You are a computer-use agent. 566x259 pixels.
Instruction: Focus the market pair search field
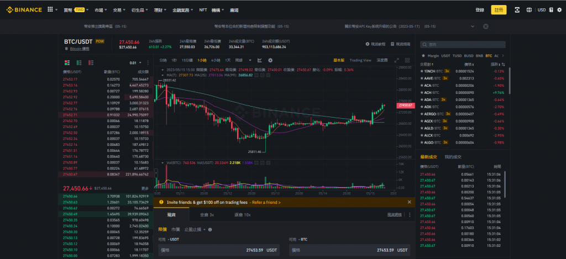(463, 44)
